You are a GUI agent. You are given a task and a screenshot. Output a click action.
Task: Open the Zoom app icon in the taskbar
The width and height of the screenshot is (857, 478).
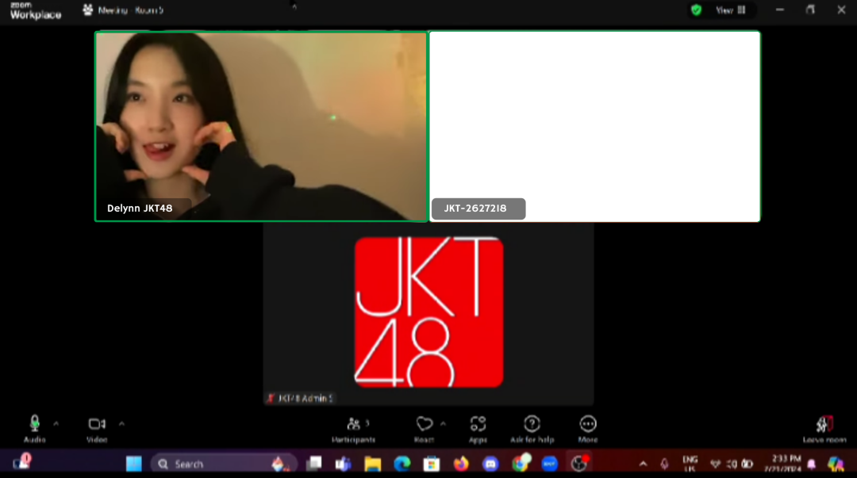(550, 464)
